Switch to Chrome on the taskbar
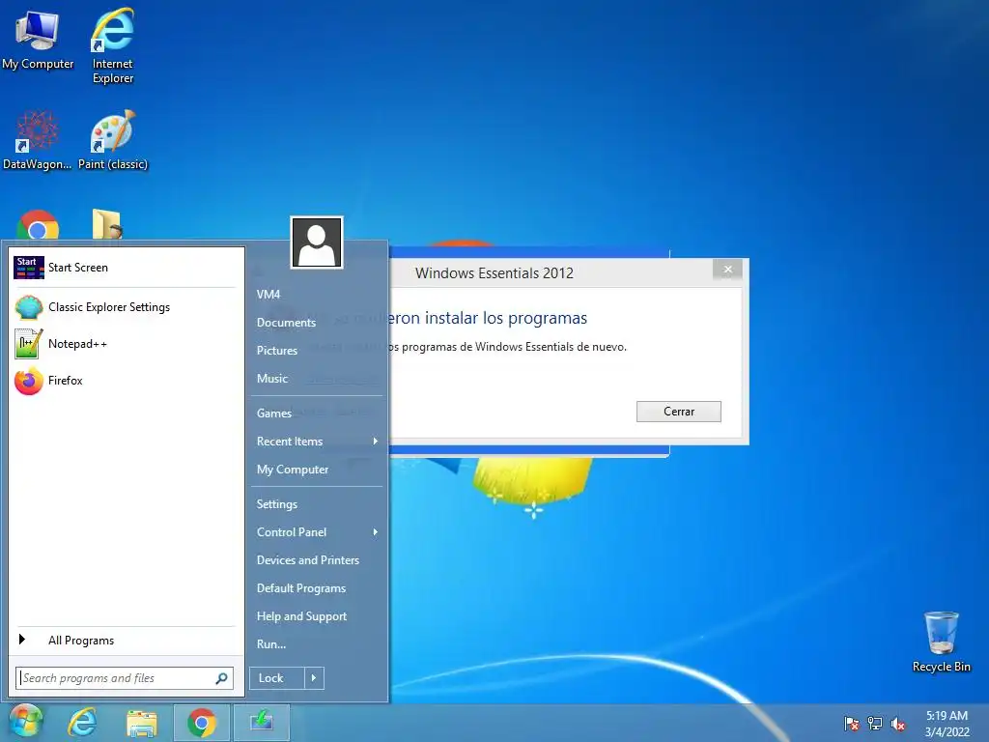This screenshot has height=742, width=989. (201, 723)
